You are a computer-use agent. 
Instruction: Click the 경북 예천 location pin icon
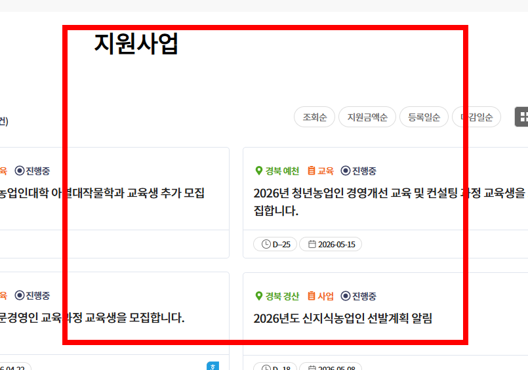[x=259, y=171]
